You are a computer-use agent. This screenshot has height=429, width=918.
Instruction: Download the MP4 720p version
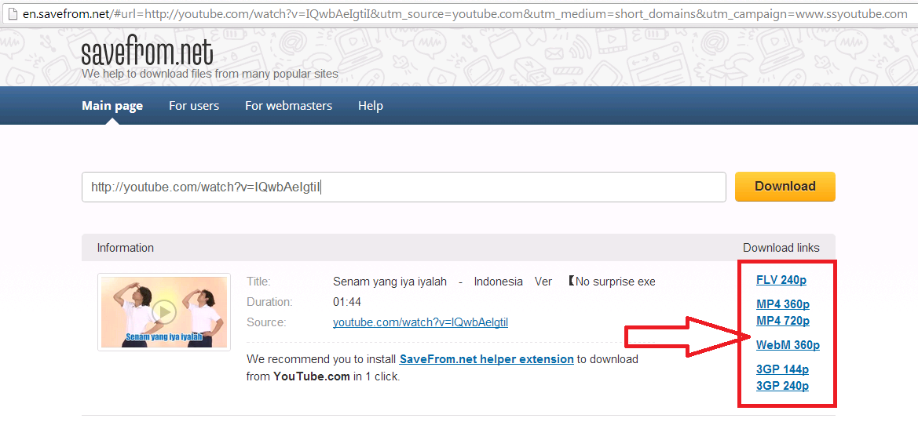click(783, 321)
